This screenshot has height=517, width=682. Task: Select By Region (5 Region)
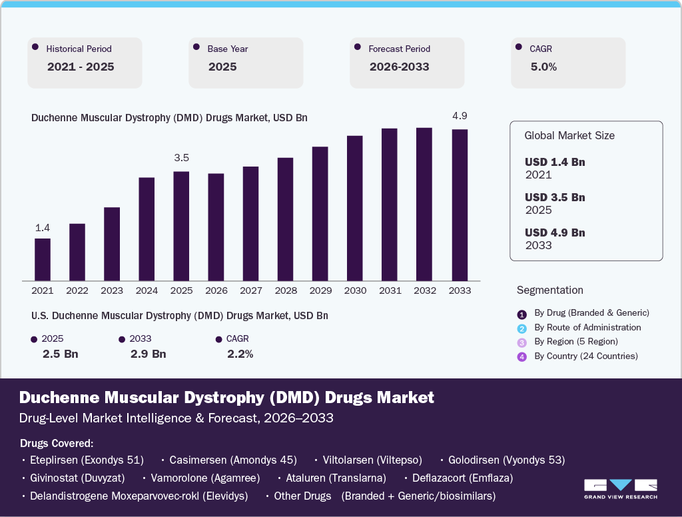576,342
